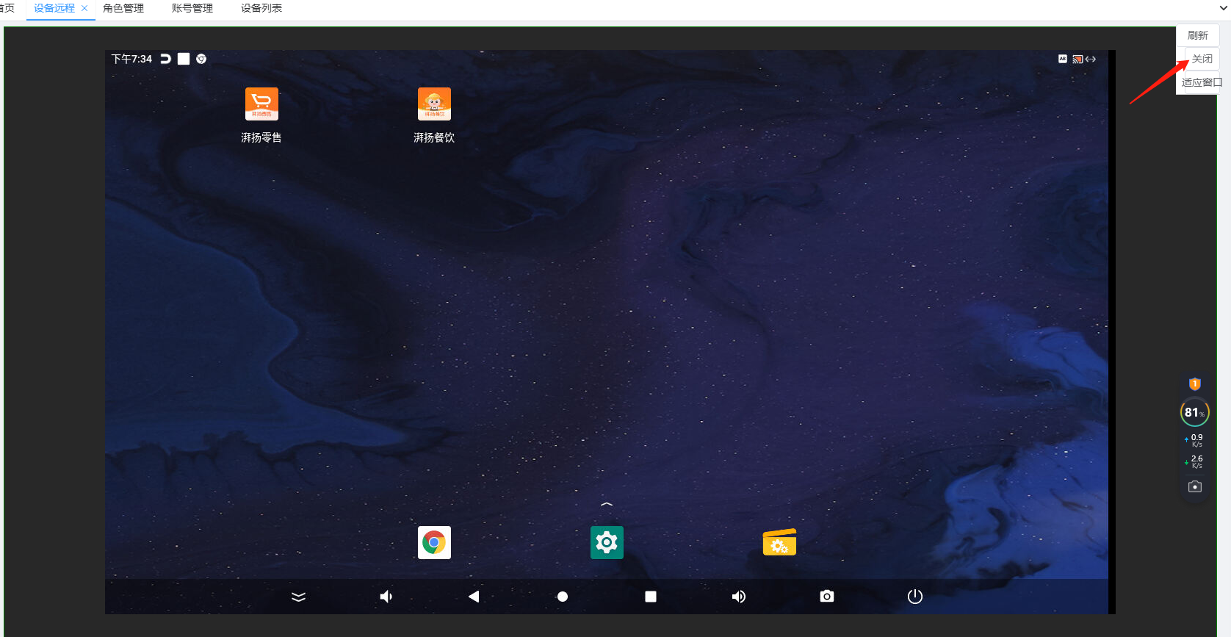Click the 关闭 close button
Viewport: 1231px width, 637px height.
1202,59
